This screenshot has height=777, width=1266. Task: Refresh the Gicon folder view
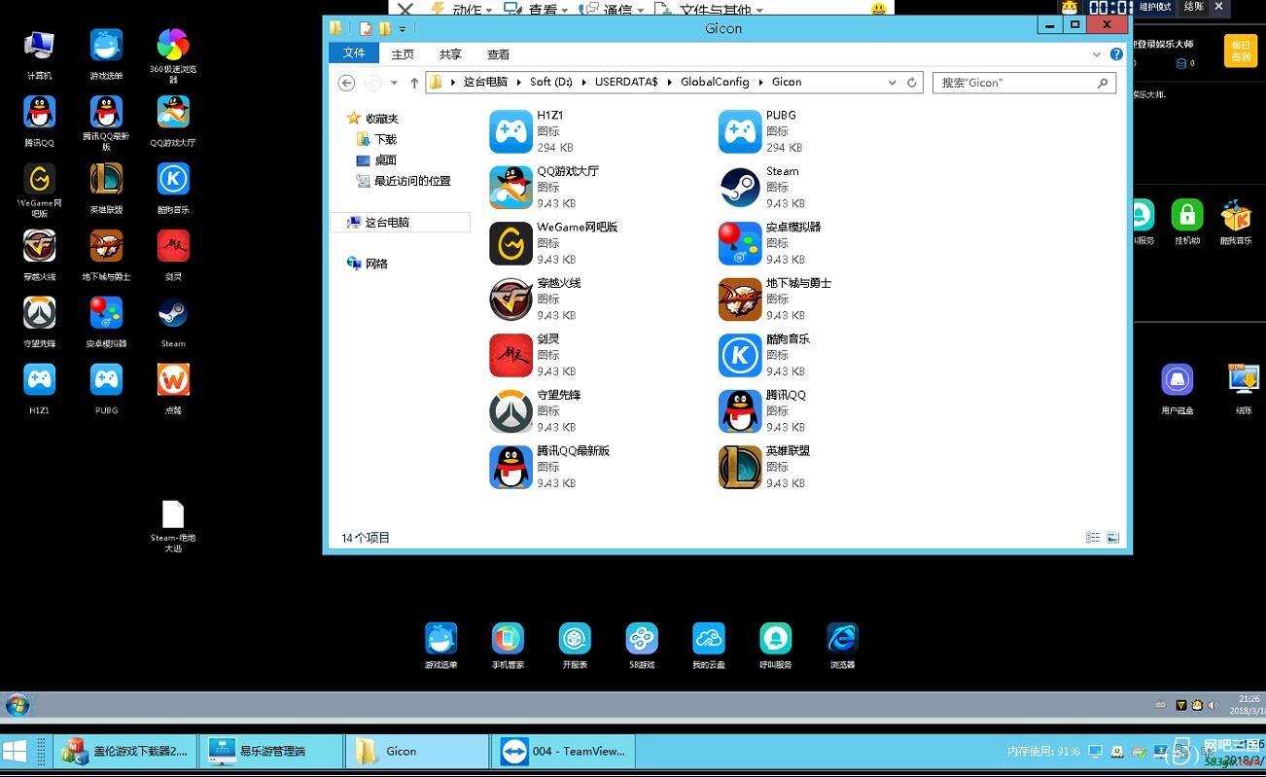(x=912, y=83)
